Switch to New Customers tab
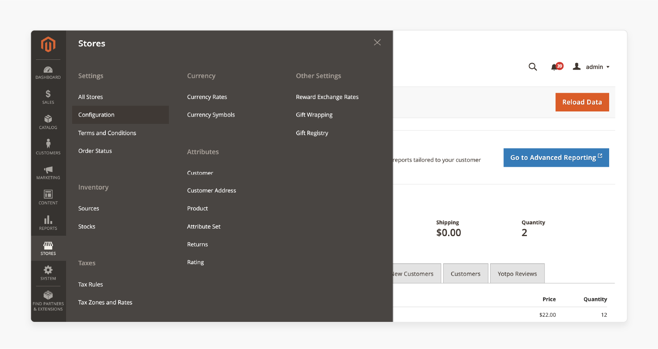658x349 pixels. [417, 273]
